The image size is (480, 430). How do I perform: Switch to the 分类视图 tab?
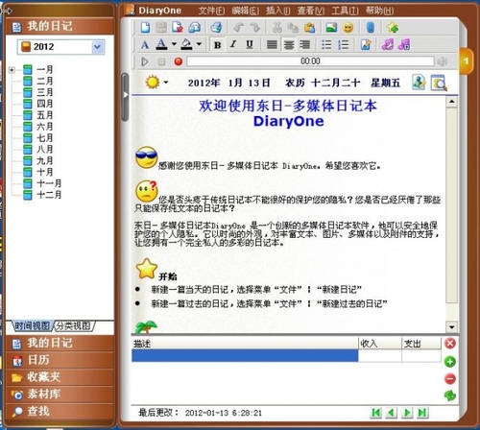[x=74, y=326]
